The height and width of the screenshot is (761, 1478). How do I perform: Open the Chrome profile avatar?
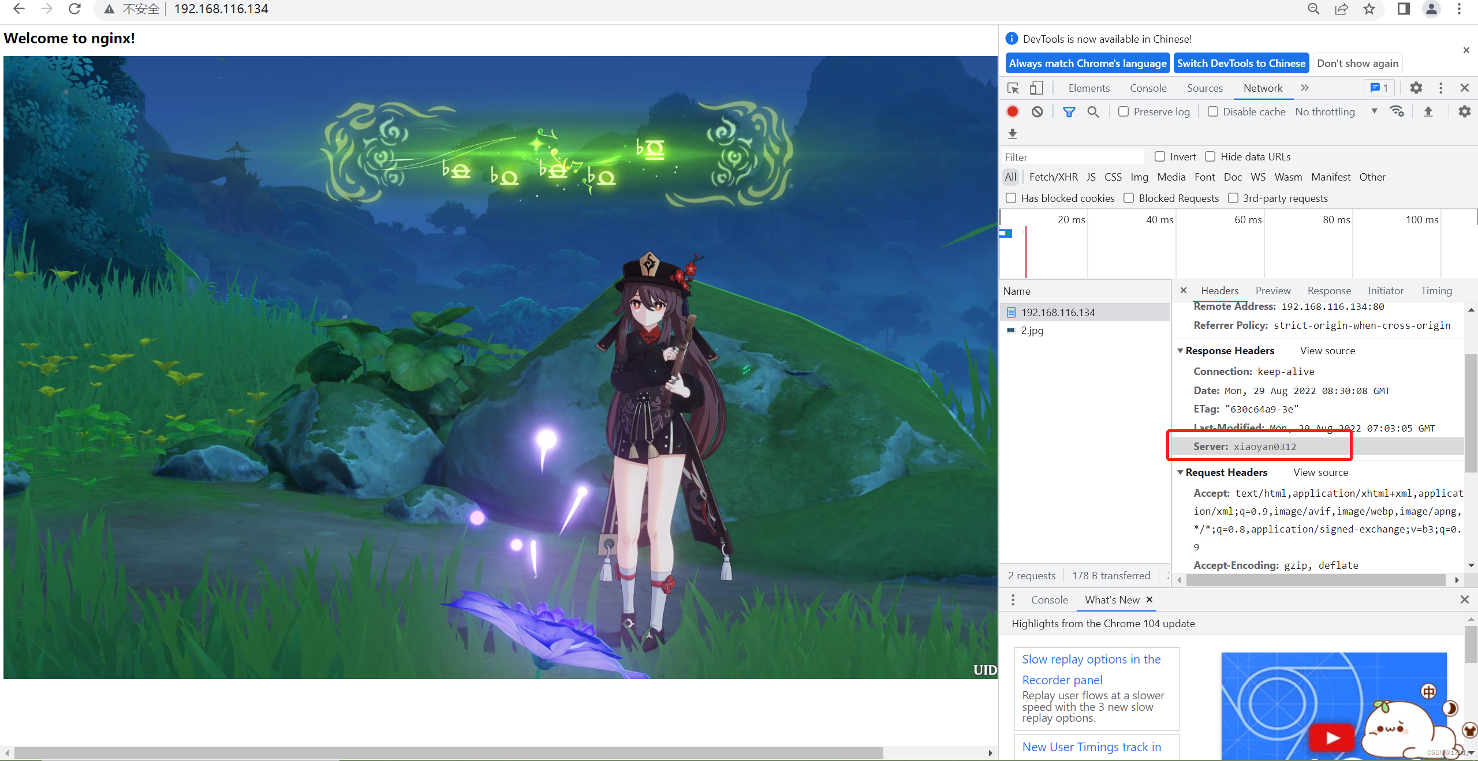pyautogui.click(x=1431, y=9)
